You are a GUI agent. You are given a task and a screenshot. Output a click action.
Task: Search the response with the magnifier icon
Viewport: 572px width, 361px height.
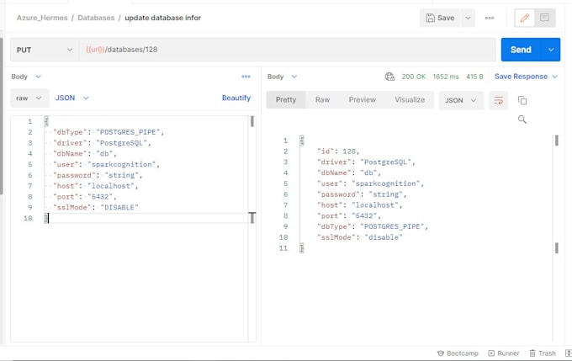click(x=522, y=119)
